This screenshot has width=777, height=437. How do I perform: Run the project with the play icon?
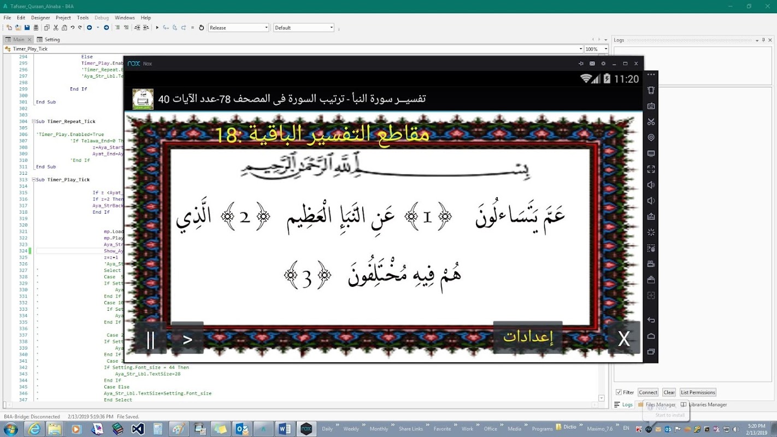point(157,27)
